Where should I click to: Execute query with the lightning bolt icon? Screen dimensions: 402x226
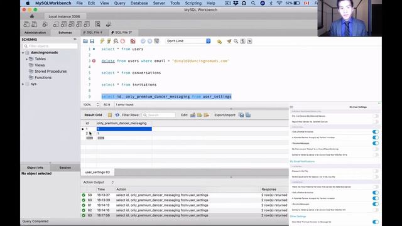pos(102,41)
